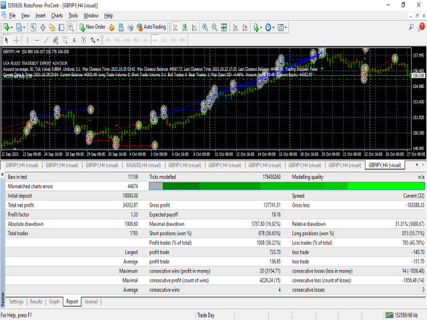Expand the Profiles dropdown arrow
This screenshot has width=427, height=320.
[x=24, y=27]
